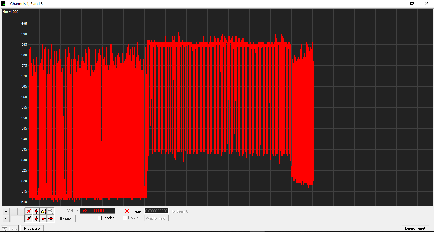Toggle the Manual checkbox
The image size is (434, 232).
pos(125,218)
